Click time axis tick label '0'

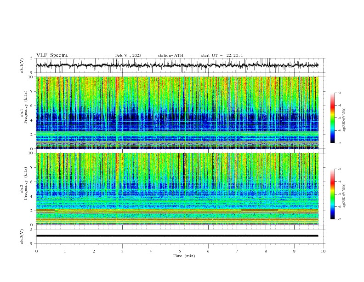coord(36,251)
